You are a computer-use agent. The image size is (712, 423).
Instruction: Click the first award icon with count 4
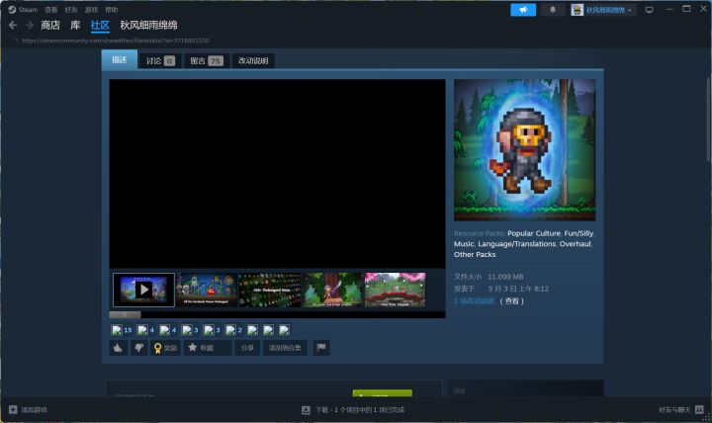coord(145,330)
